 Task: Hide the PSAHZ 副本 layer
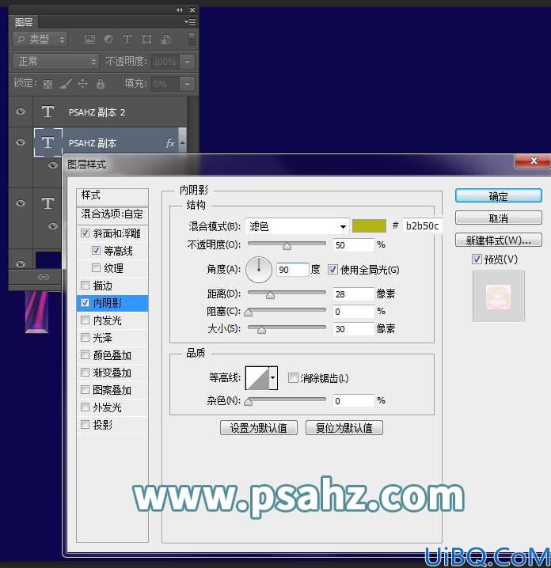click(21, 142)
